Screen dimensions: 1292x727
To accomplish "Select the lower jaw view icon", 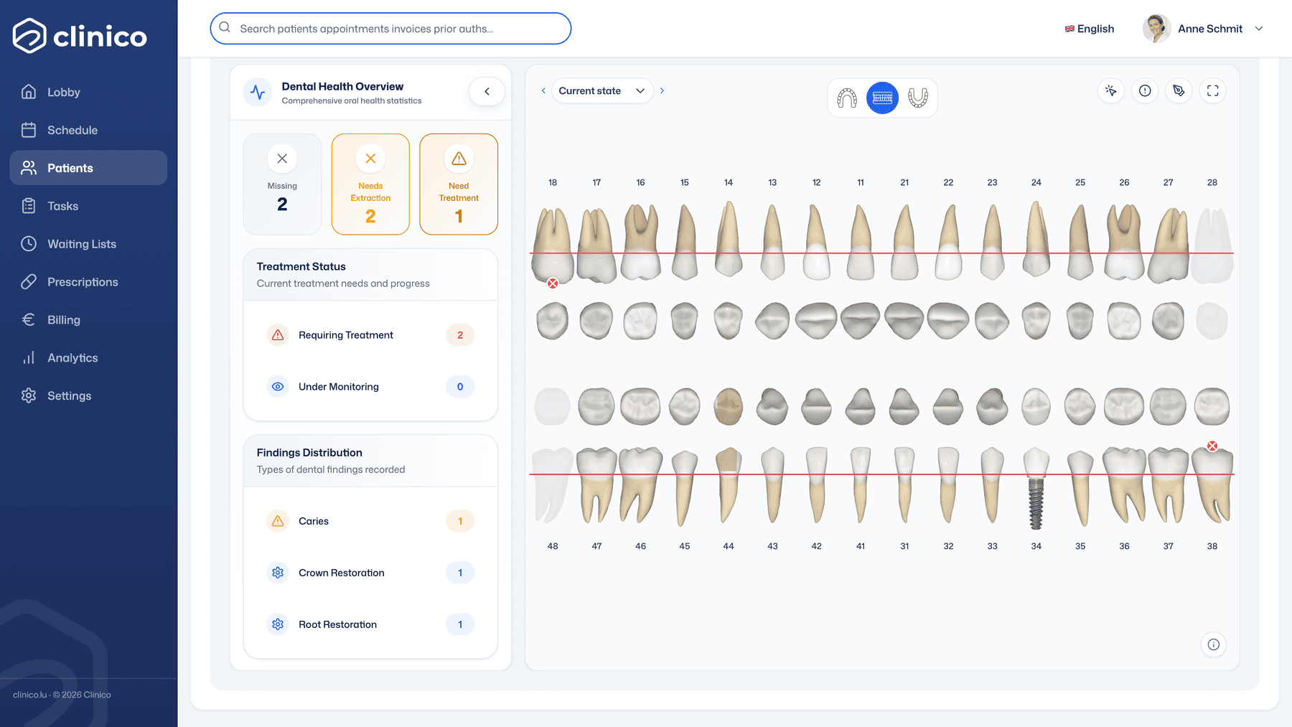I will 918,98.
